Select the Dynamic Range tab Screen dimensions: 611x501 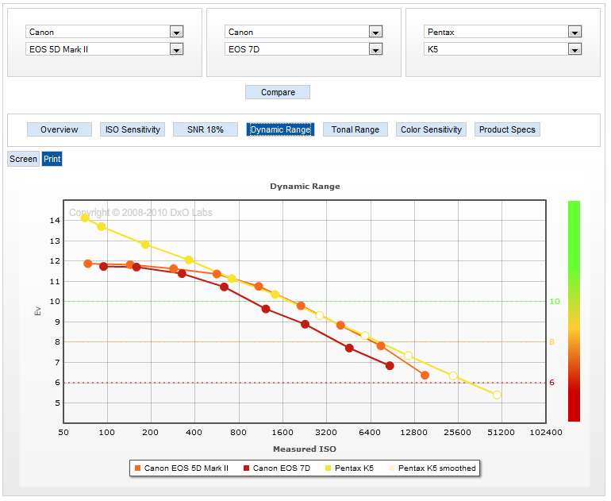click(x=280, y=129)
